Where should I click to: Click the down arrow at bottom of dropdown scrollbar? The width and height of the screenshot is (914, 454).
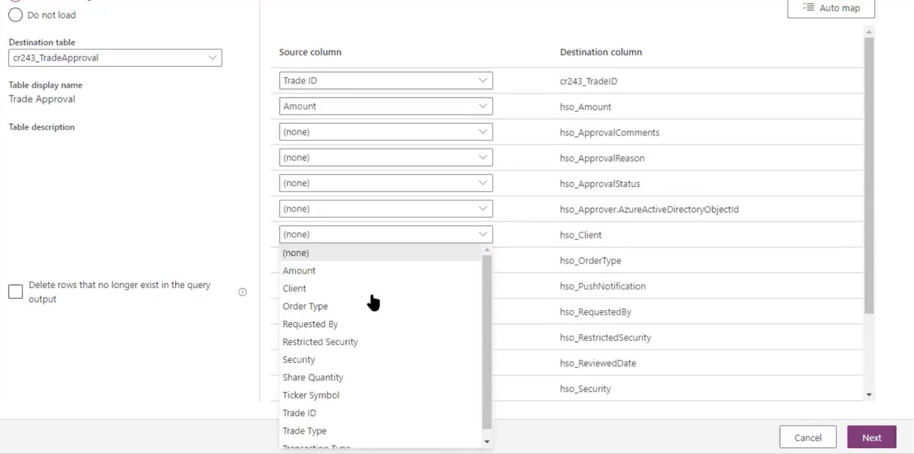point(487,442)
